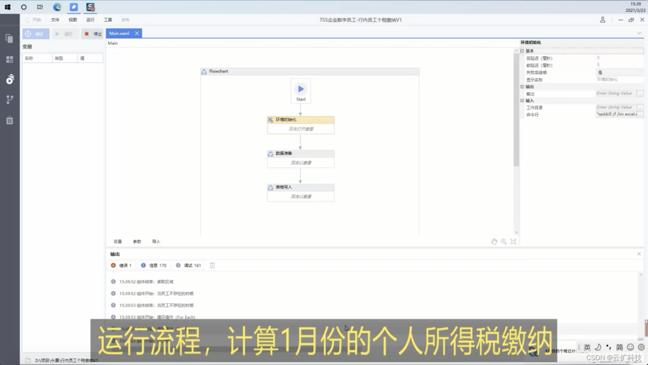The width and height of the screenshot is (648, 365).
Task: Open the 视图 menu
Action: tap(73, 19)
